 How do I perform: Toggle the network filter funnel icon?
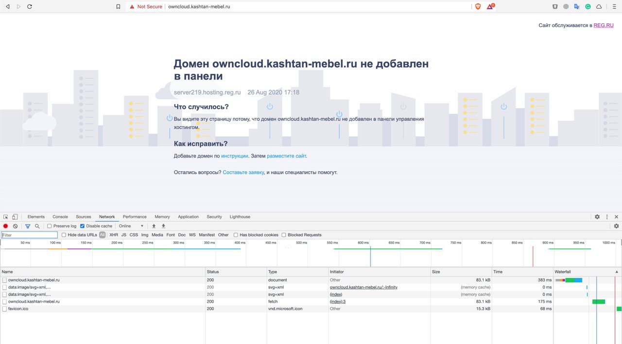(x=28, y=226)
